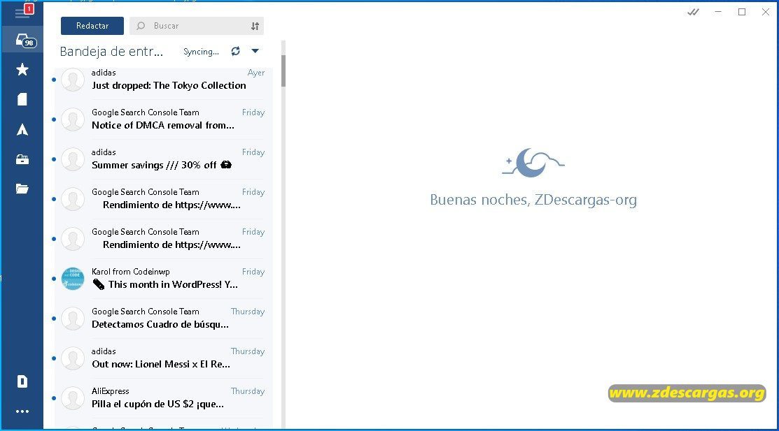The image size is (779, 431).
Task: Open the hamburger menu with notification badge
Action: [23, 12]
